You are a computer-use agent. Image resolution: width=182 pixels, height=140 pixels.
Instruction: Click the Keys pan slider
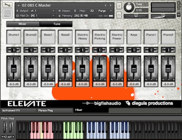134,50
